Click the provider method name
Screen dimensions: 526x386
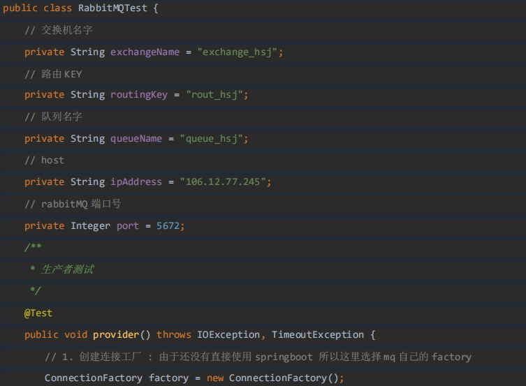tap(116, 335)
